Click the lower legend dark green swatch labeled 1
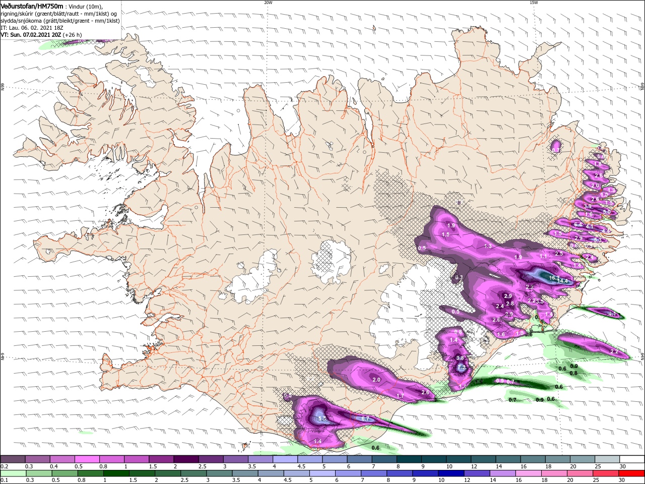This screenshot has width=645, height=484. coord(116,473)
